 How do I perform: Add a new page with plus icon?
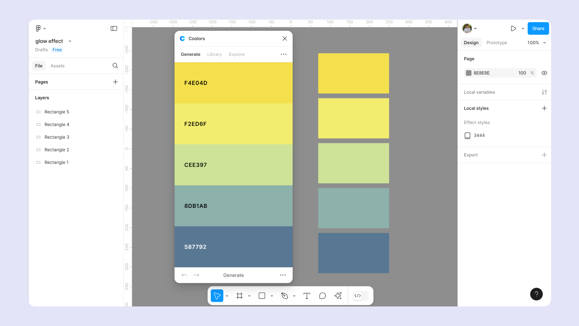pyautogui.click(x=115, y=82)
